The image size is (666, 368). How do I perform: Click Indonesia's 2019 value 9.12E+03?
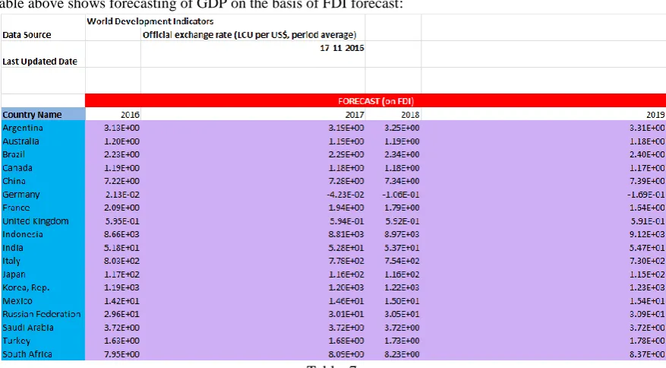tap(647, 234)
